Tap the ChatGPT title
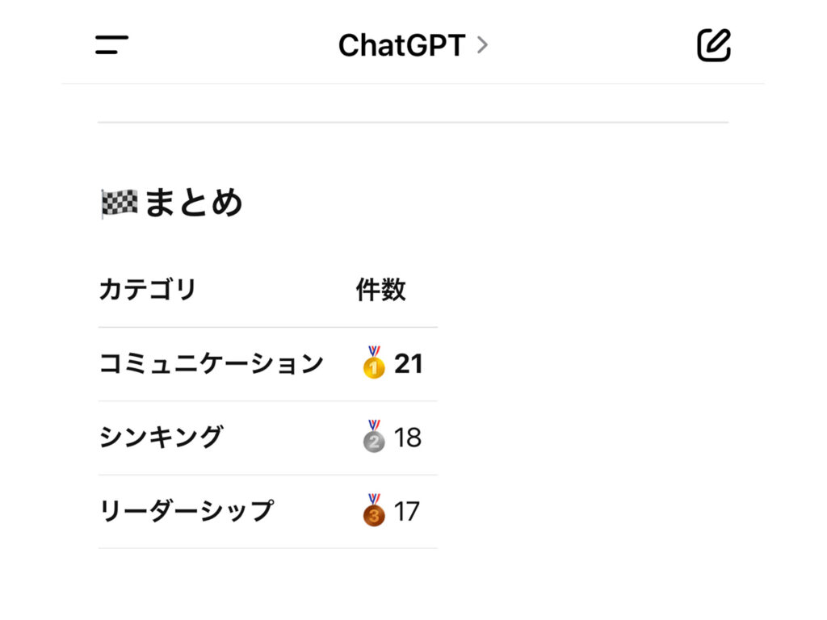Image resolution: width=827 pixels, height=620 pixels. (x=402, y=45)
